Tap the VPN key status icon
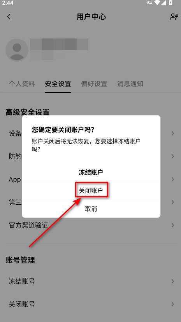181x322 pixels. pyautogui.click(x=150, y=3)
